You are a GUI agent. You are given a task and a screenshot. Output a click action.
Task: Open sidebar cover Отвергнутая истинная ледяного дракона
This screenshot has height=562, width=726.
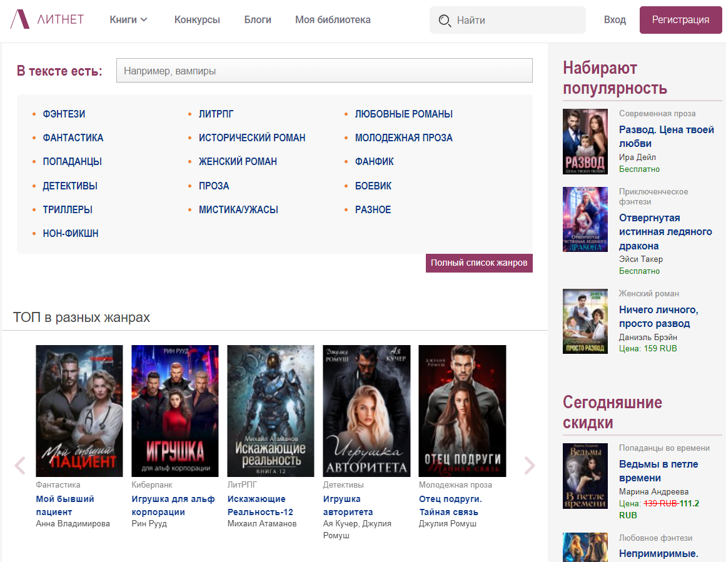click(585, 219)
